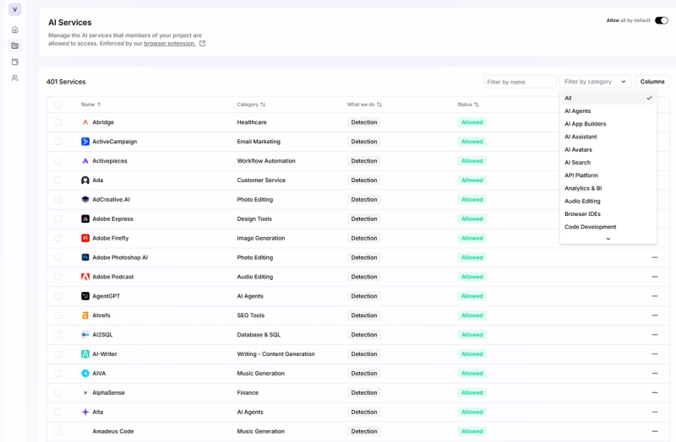
Task: Click the V workspace avatar
Action: tap(14, 9)
